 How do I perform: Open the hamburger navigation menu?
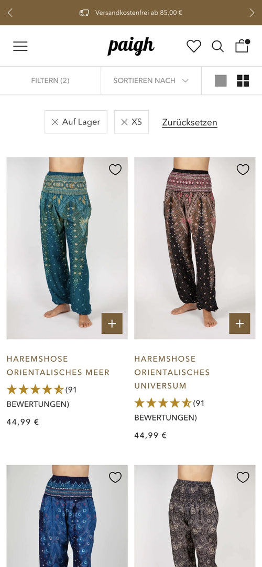(x=20, y=46)
